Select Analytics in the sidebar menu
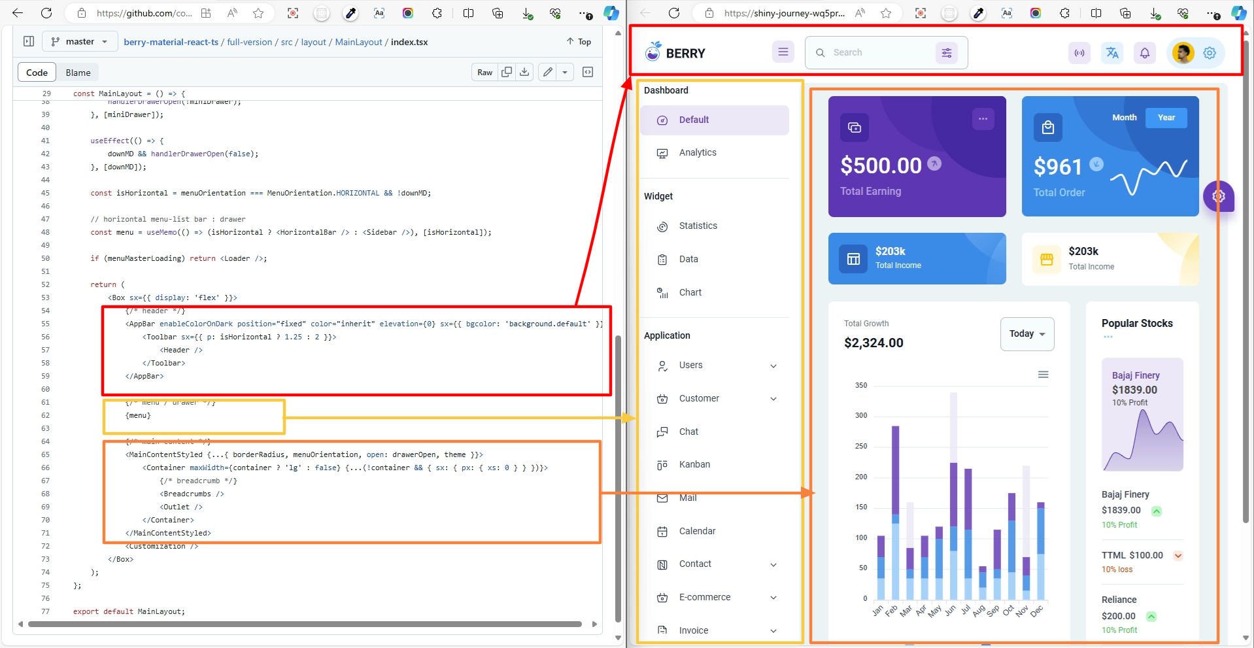The image size is (1254, 648). point(698,152)
